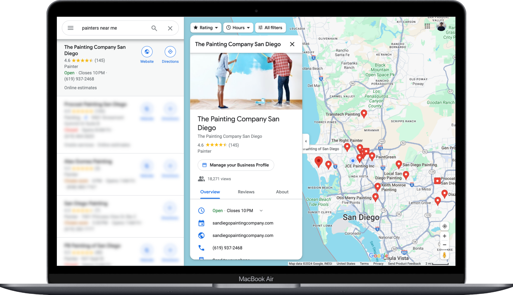Click Manage your Business Profile
Image resolution: width=513 pixels, height=295 pixels.
point(236,165)
